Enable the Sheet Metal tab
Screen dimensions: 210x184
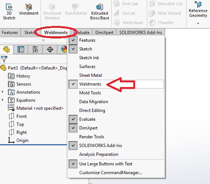(116, 75)
